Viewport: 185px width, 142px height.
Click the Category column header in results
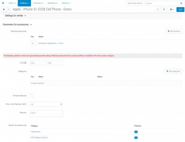pos(34,126)
